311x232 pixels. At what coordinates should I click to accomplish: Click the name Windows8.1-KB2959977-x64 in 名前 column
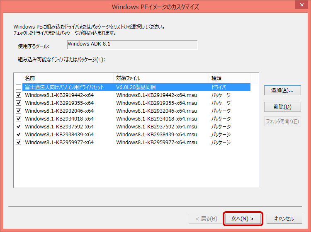click(59, 142)
